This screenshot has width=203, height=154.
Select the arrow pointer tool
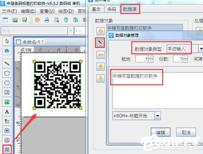pos(7,41)
